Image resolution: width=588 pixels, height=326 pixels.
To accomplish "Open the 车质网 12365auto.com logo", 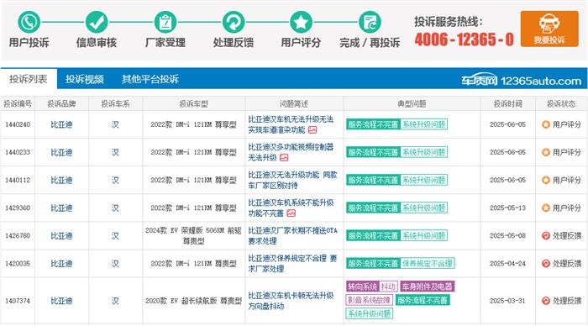I will (522, 80).
